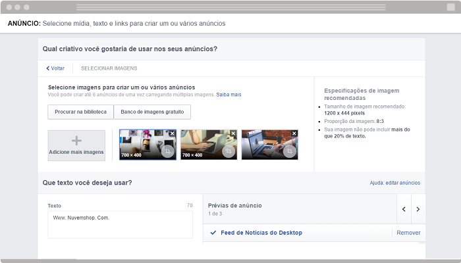Click the Texto input field

tap(121, 225)
